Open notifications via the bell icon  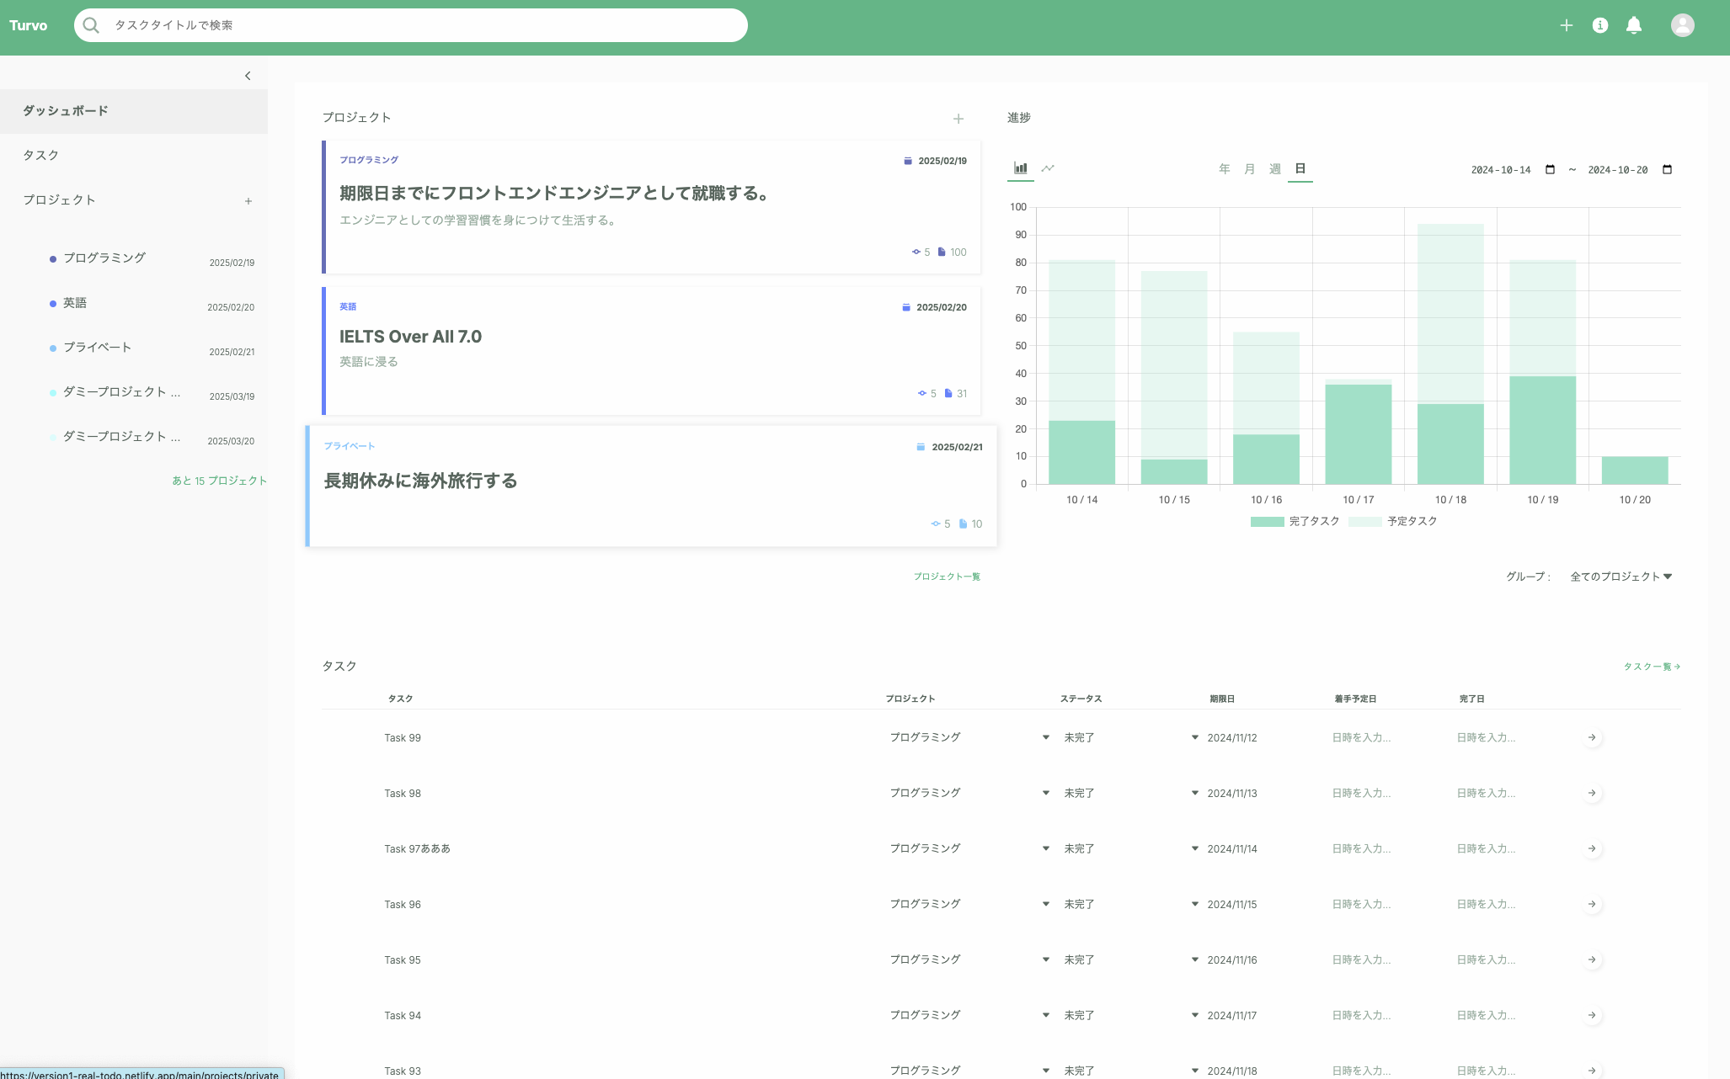click(1634, 25)
